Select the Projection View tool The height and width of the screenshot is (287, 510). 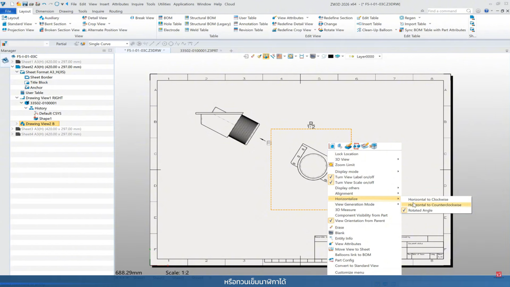click(x=20, y=30)
